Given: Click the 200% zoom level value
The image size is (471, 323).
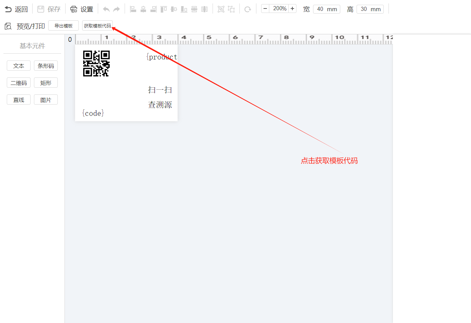Looking at the screenshot, I should tap(280, 8).
